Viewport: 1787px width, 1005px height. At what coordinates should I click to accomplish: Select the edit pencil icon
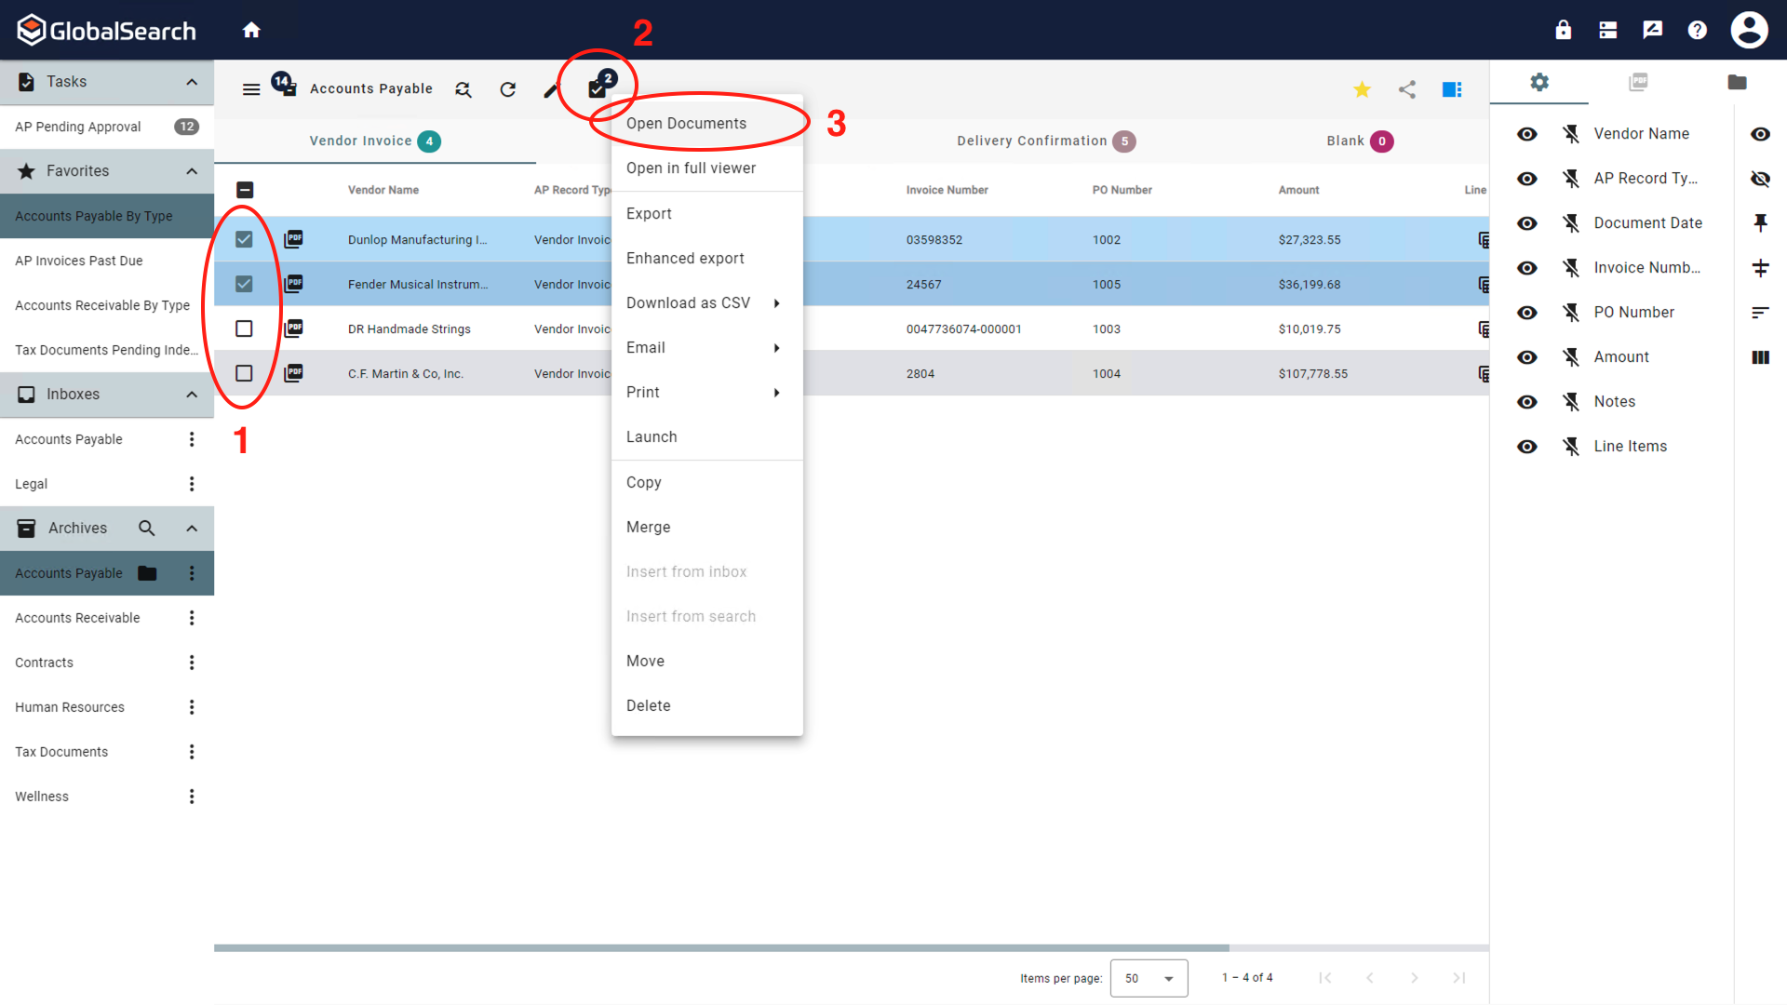[551, 89]
